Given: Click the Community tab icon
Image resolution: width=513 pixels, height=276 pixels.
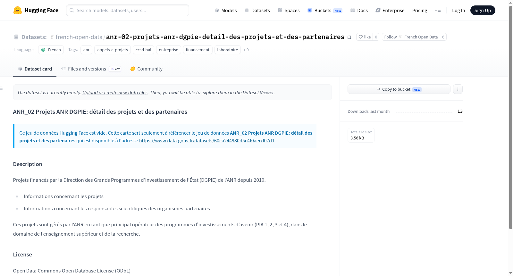Looking at the screenshot, I should (x=133, y=69).
